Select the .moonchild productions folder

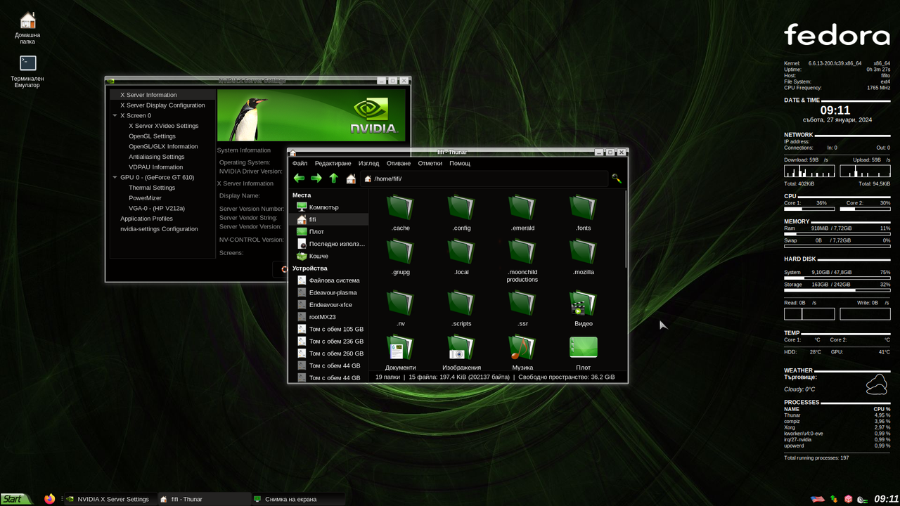[522, 261]
